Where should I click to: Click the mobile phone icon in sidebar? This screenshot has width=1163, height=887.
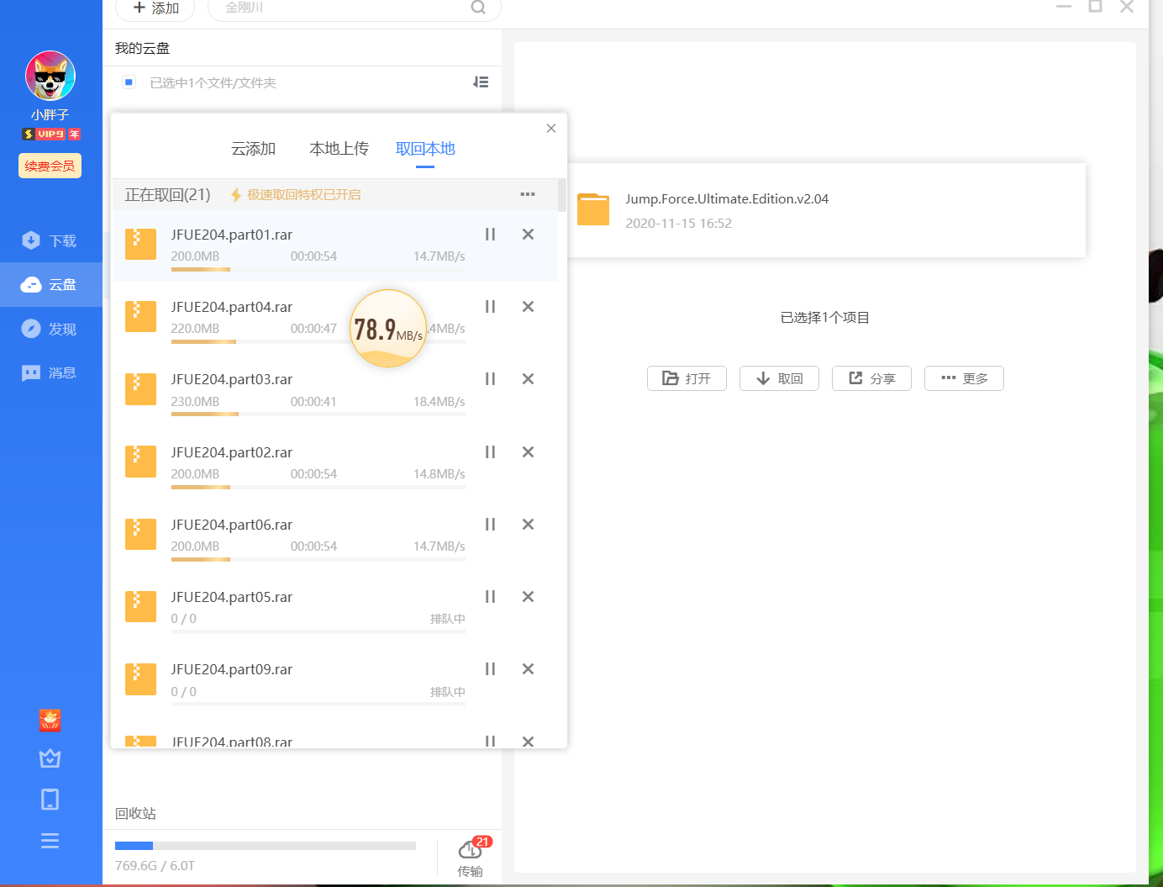pyautogui.click(x=50, y=800)
